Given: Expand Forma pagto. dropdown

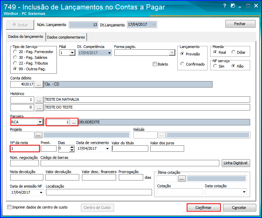Looking at the screenshot, I should 172,53.
